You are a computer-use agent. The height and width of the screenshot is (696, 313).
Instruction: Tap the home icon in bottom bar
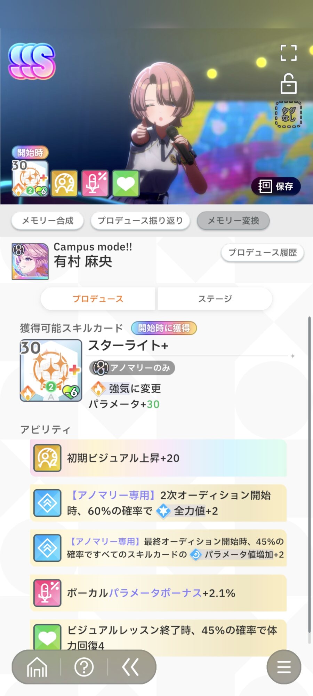pyautogui.click(x=37, y=667)
